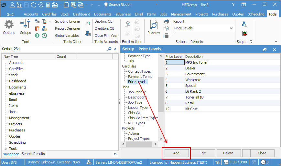Click the user silhouette quick access icon
The height and width of the screenshot is (166, 281).
12,5
